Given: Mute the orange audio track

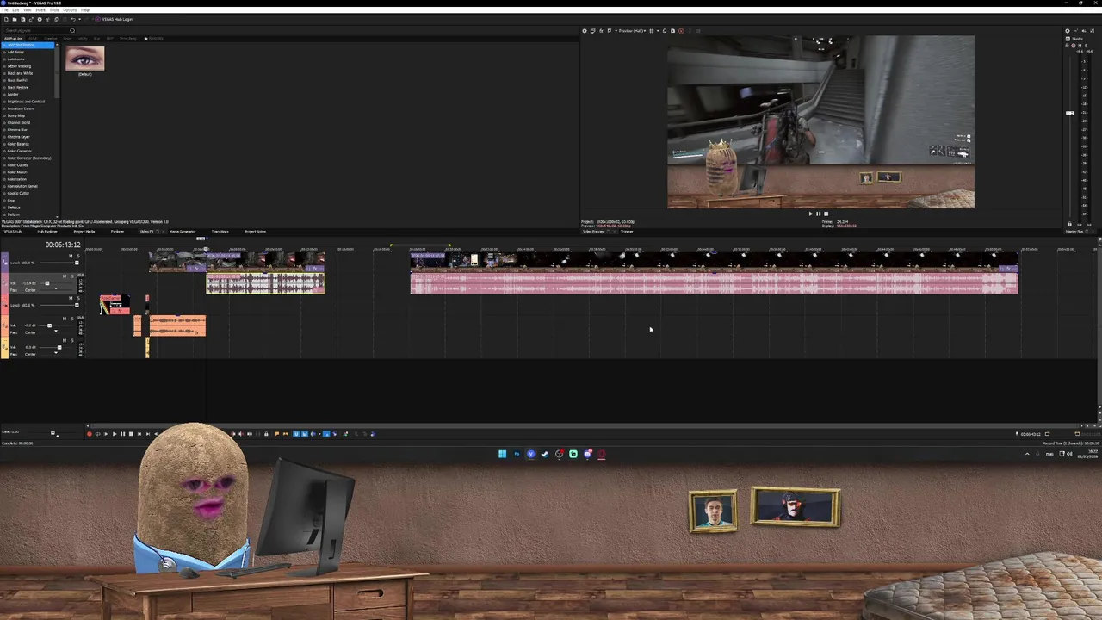Looking at the screenshot, I should click(65, 319).
